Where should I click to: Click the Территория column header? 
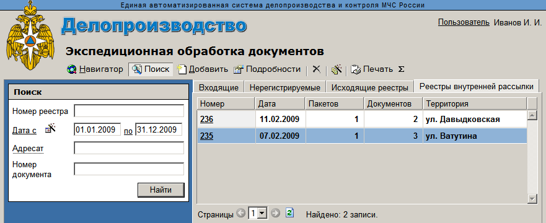tap(475, 103)
